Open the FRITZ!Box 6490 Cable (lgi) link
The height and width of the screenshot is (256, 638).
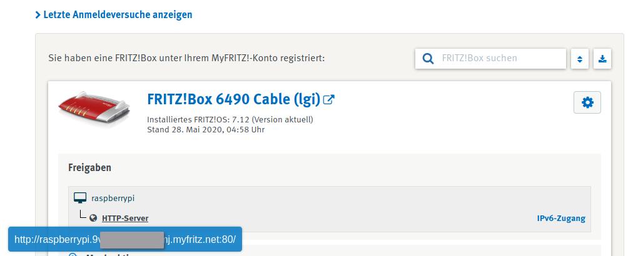[x=233, y=99]
